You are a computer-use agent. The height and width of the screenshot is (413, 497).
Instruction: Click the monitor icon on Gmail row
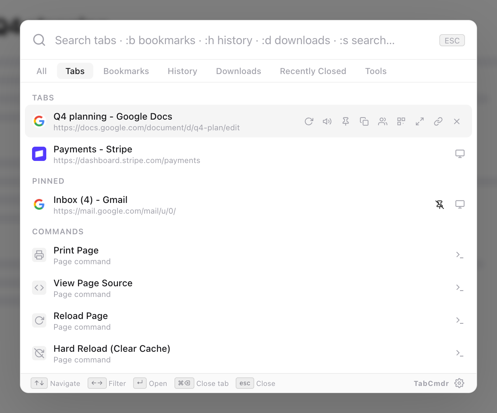coord(460,204)
